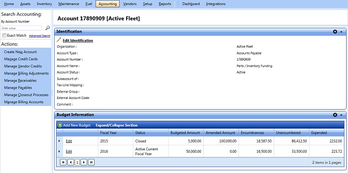The image size is (348, 173).
Task: Click the green plus Add New Budget icon
Action: click(60, 125)
